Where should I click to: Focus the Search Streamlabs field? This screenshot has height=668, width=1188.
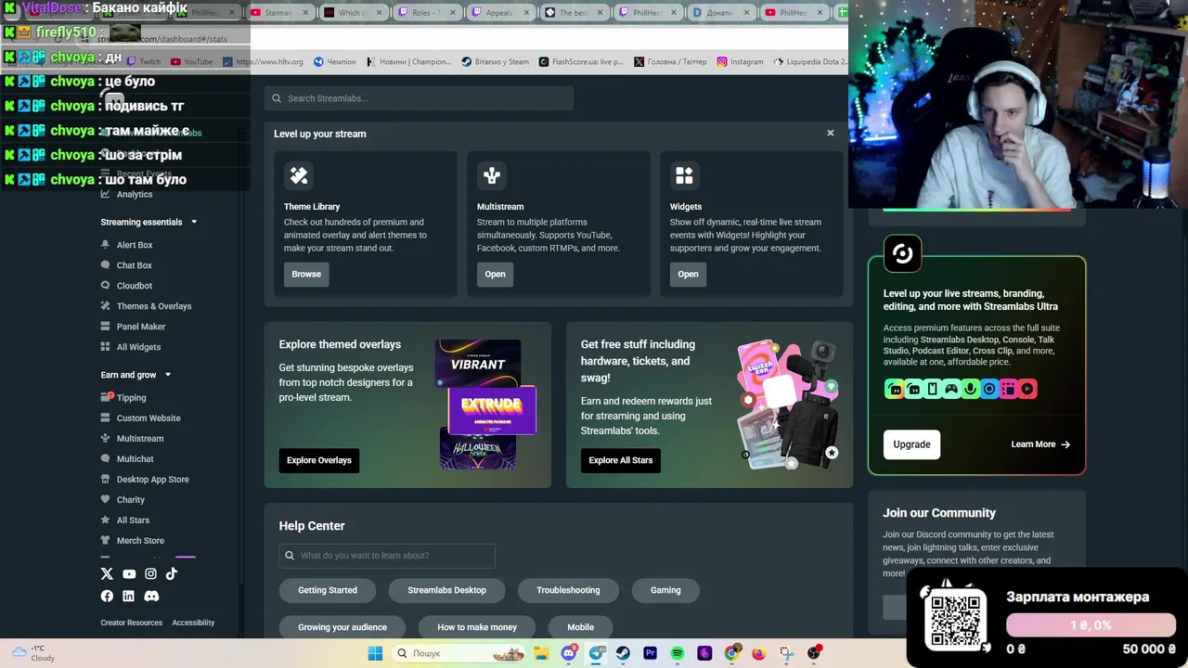pos(419,98)
